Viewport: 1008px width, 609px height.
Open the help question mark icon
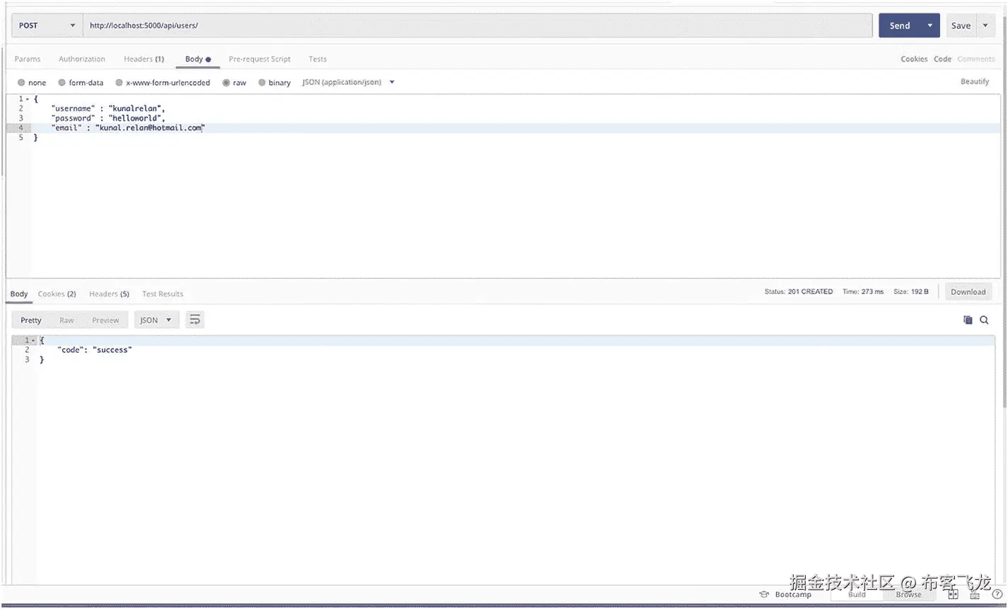point(996,595)
